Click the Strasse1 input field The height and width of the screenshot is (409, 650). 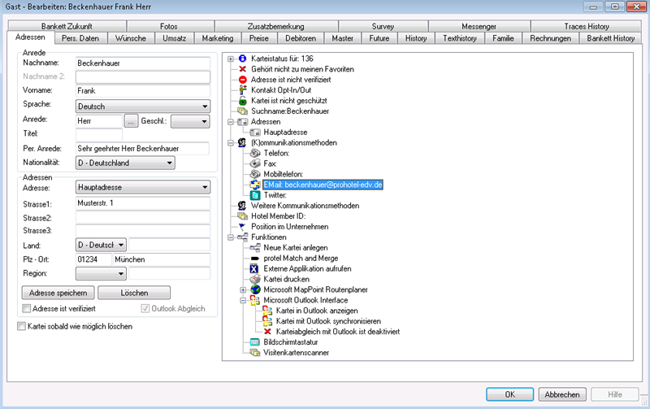143,203
